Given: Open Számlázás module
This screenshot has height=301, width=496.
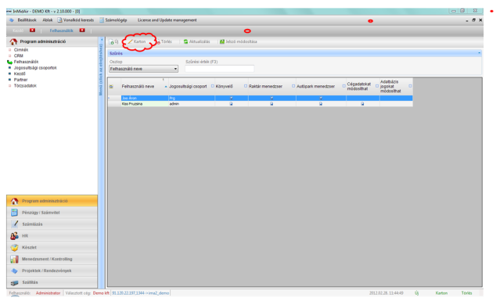Looking at the screenshot, I should click(x=52, y=224).
